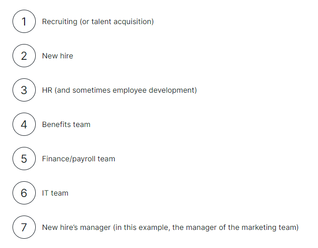Select the IT team list item
The width and height of the screenshot is (318, 248).
55,193
